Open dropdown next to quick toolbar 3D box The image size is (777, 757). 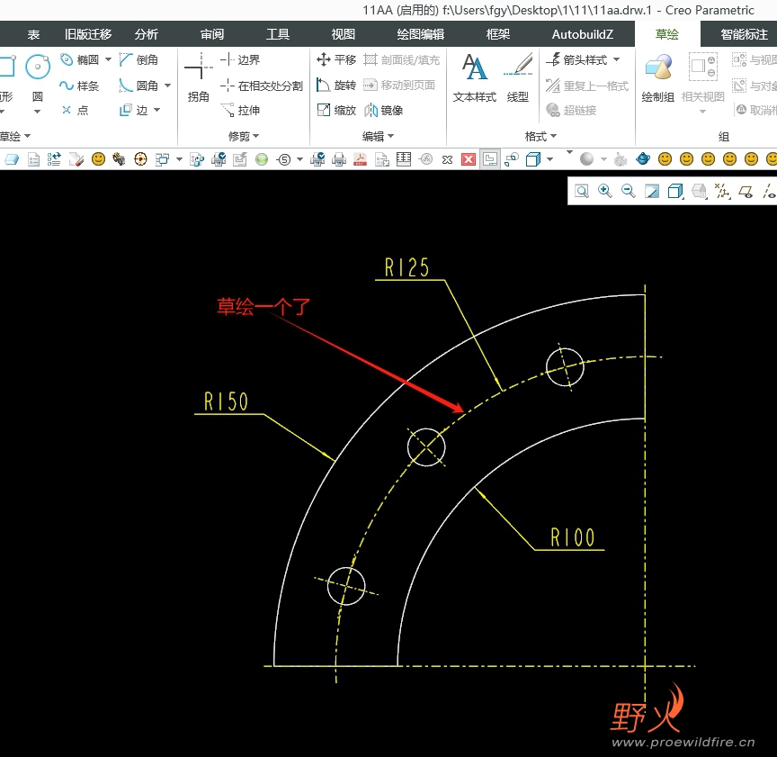pos(549,159)
